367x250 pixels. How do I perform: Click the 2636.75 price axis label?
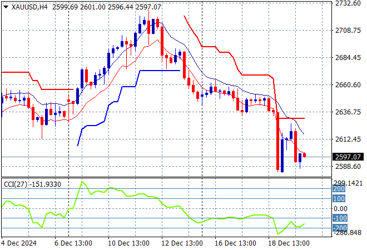point(348,112)
